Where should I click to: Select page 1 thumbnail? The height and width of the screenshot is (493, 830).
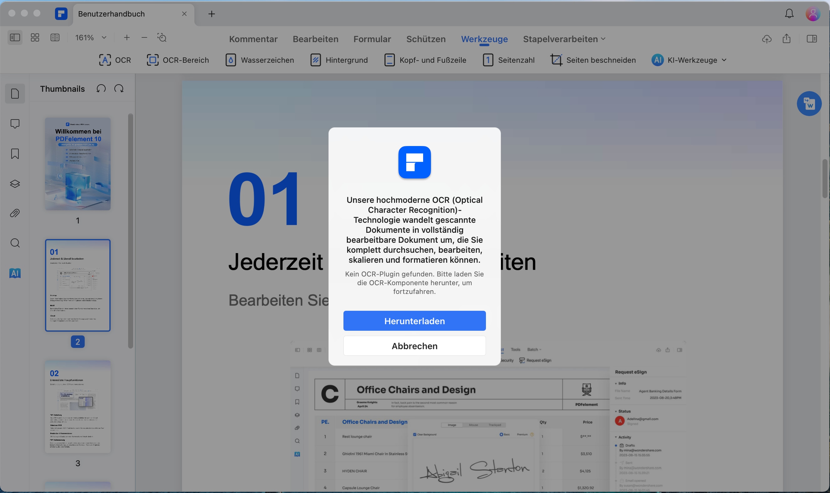pos(78,164)
